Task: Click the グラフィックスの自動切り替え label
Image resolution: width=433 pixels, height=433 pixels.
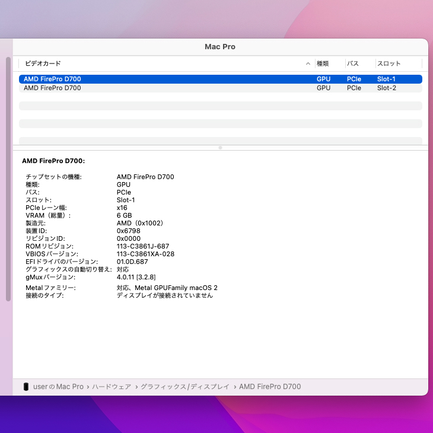Action: click(x=69, y=269)
